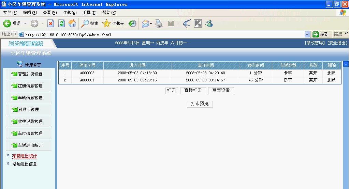Image resolution: width=349 pixels, height=189 pixels.
Task: Open the 文件(F) menu
Action: pos(10,13)
